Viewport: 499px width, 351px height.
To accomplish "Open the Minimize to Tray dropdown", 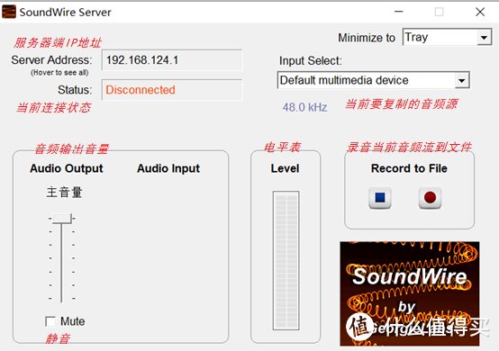I will click(x=447, y=37).
